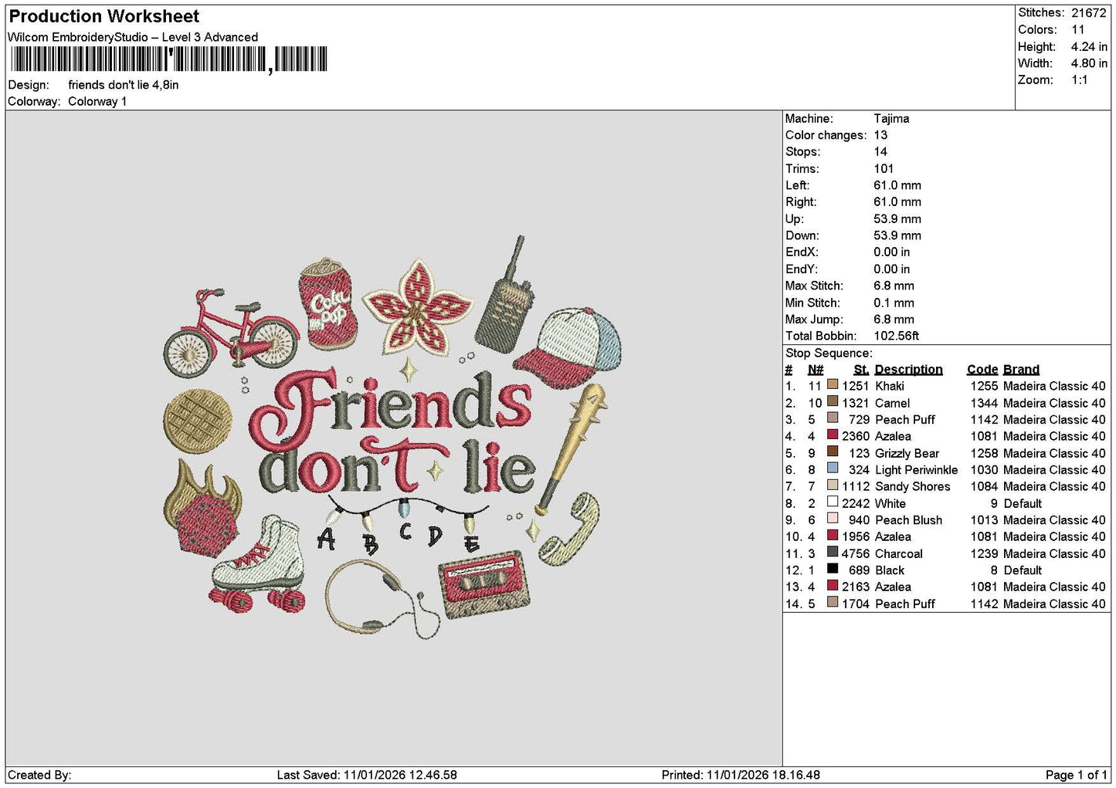Click the Color changes value 13
This screenshot has height=788, width=1116.
[880, 135]
